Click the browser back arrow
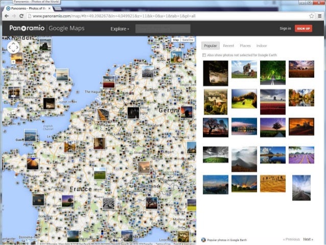 6,16
